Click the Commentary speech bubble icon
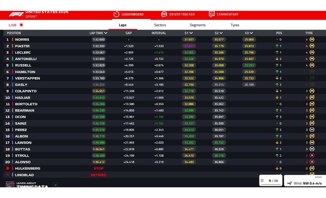 212,14
